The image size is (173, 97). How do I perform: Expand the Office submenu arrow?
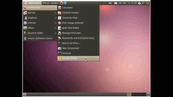[55, 28]
